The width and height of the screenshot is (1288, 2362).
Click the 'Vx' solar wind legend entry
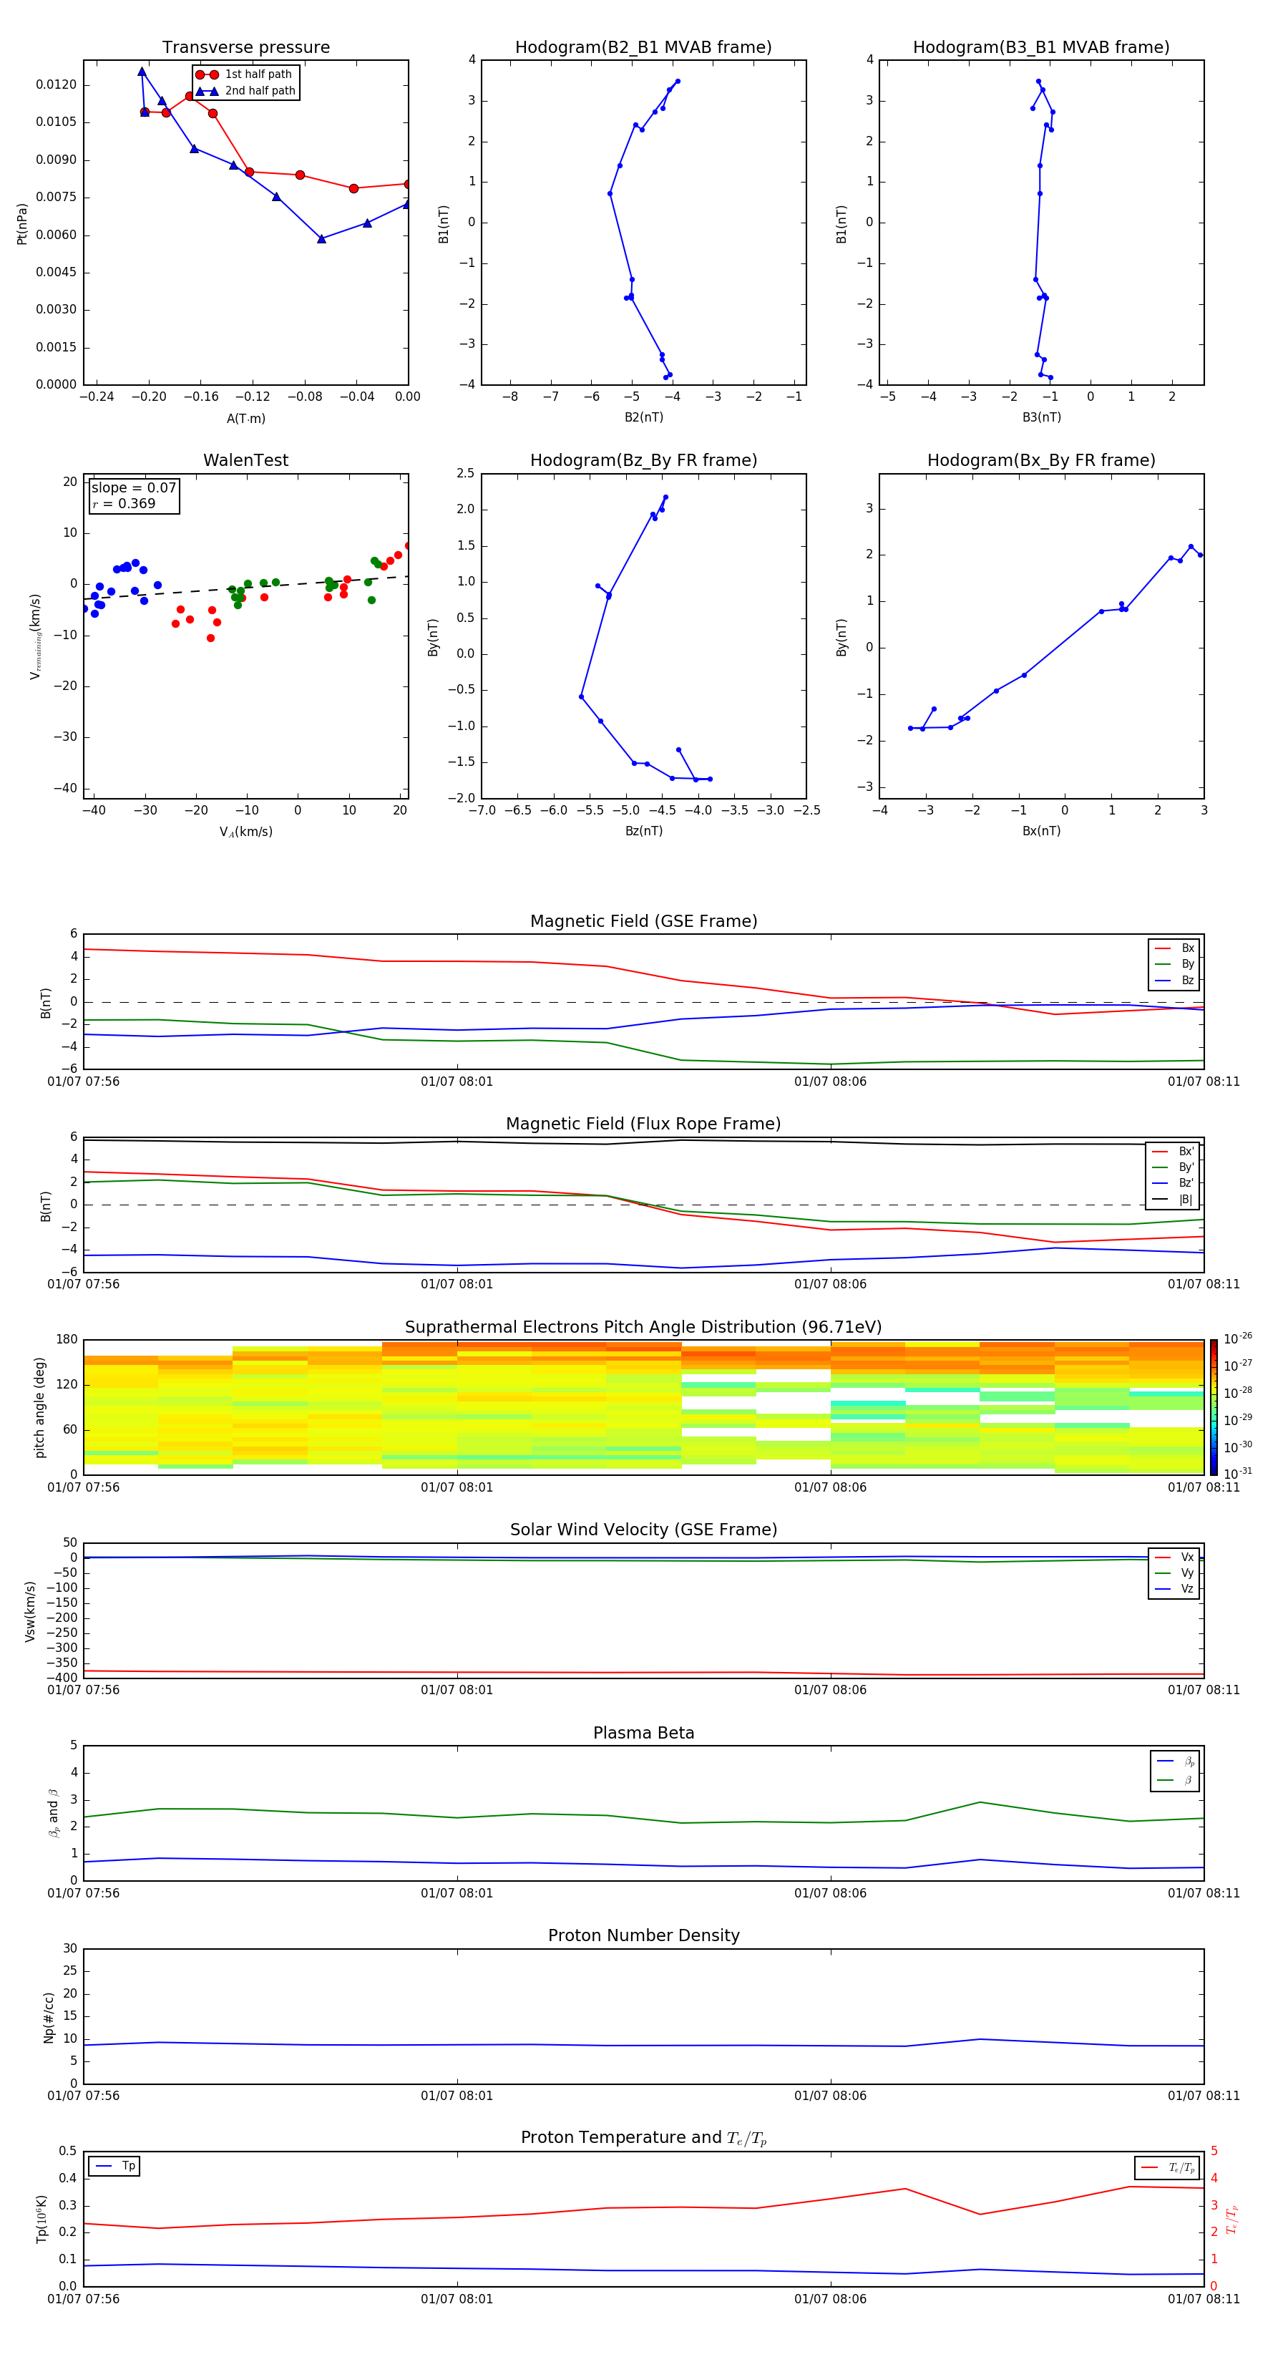[x=1174, y=1557]
